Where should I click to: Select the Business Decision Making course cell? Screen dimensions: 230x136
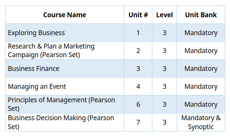[x=65, y=122]
